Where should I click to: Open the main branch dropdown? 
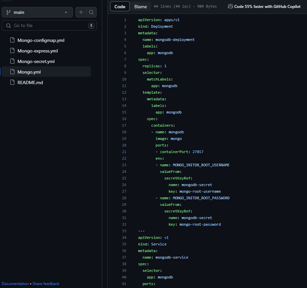[x=37, y=13]
